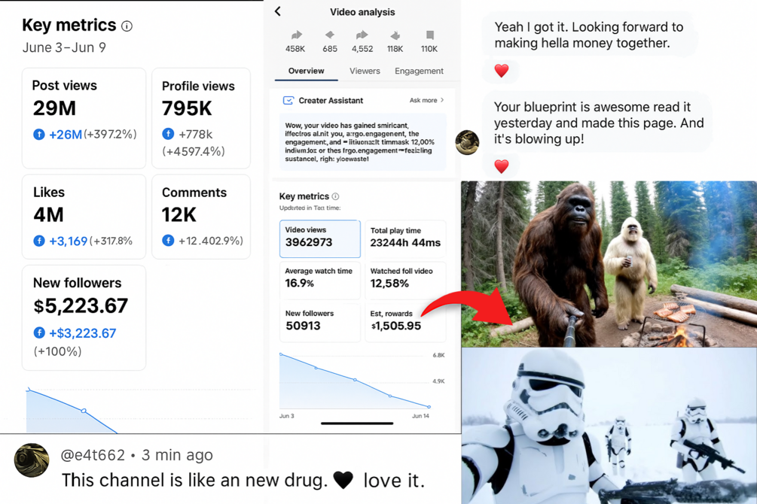This screenshot has height=504, width=757.
Task: Click the 'Yeah I got it' message bubble
Action: coord(589,35)
